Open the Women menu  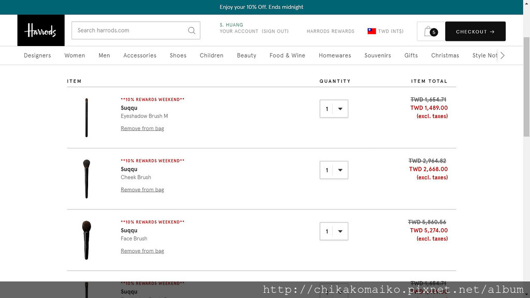(x=75, y=55)
